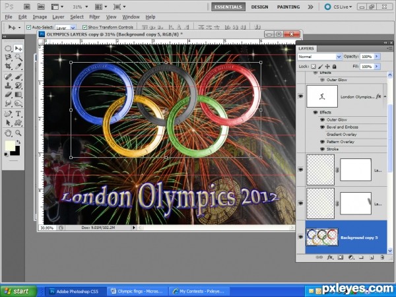Open the Opacity slider arrow
396x297 pixels.
(377, 57)
